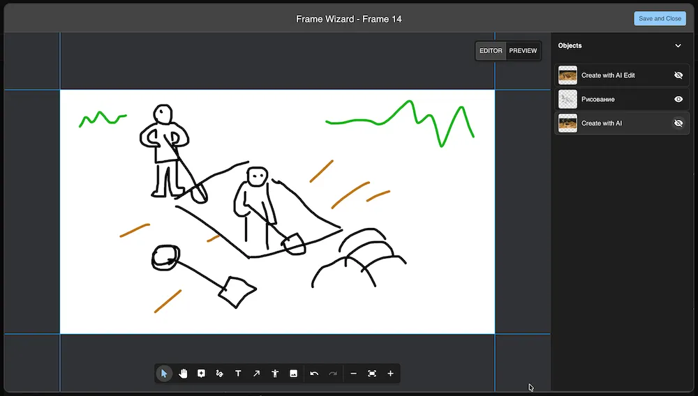This screenshot has width=698, height=396.
Task: Select the hand pan tool
Action: click(183, 374)
